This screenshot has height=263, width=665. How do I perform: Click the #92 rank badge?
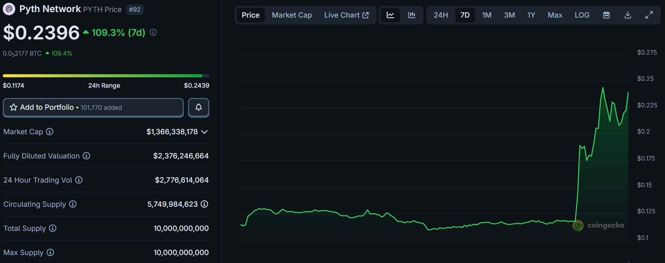135,9
